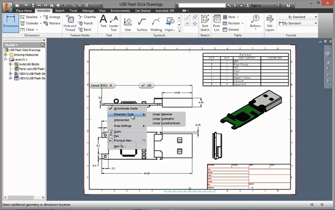Image resolution: width=335 pixels, height=210 pixels.
Task: Click the Balloon tool
Action: click(255, 21)
